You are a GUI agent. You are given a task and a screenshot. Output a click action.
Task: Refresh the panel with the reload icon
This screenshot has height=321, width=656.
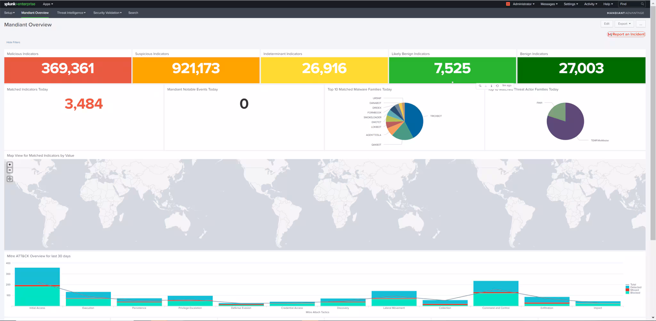click(497, 86)
